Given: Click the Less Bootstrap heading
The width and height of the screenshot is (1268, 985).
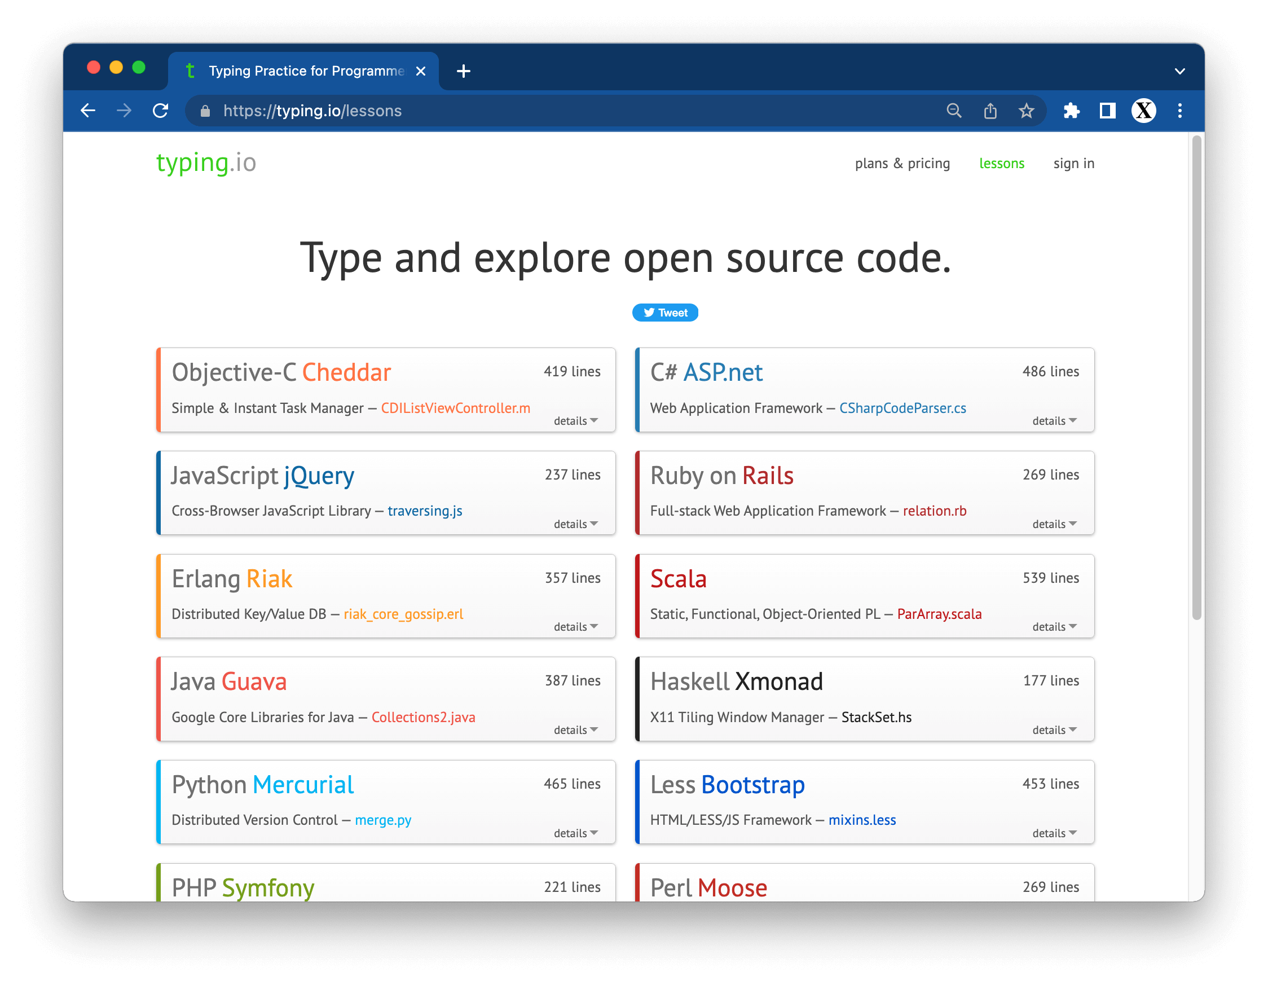Looking at the screenshot, I should pos(727,785).
